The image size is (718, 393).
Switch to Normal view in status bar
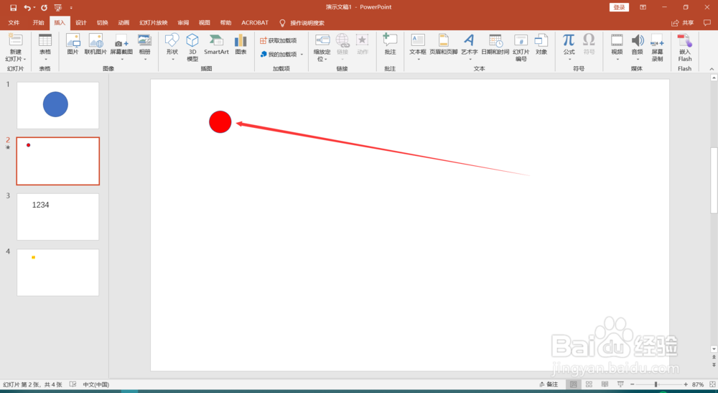click(x=573, y=384)
